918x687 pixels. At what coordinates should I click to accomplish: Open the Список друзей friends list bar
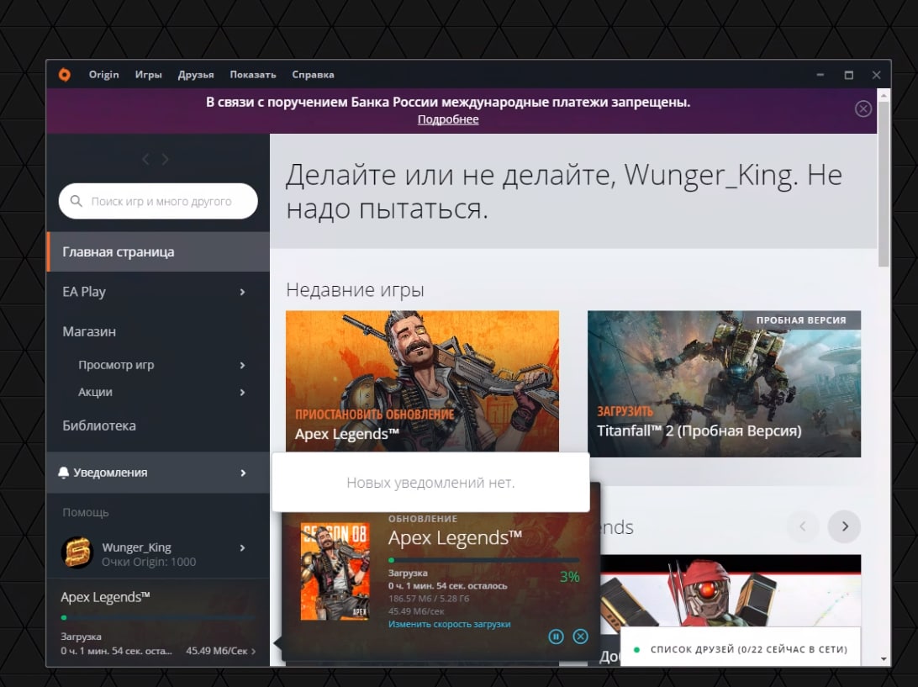point(741,649)
